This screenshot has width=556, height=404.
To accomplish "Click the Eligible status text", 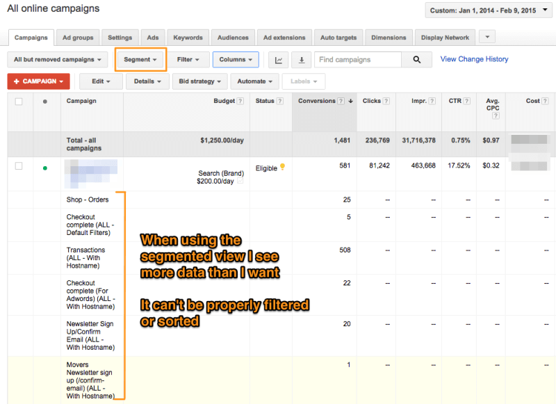I will click(x=266, y=168).
